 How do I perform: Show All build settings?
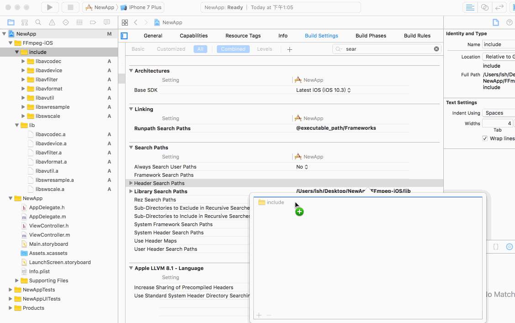coord(200,49)
